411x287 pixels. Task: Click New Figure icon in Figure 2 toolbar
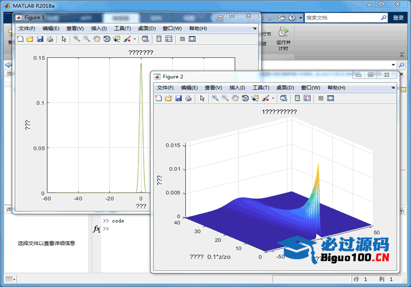coord(159,98)
